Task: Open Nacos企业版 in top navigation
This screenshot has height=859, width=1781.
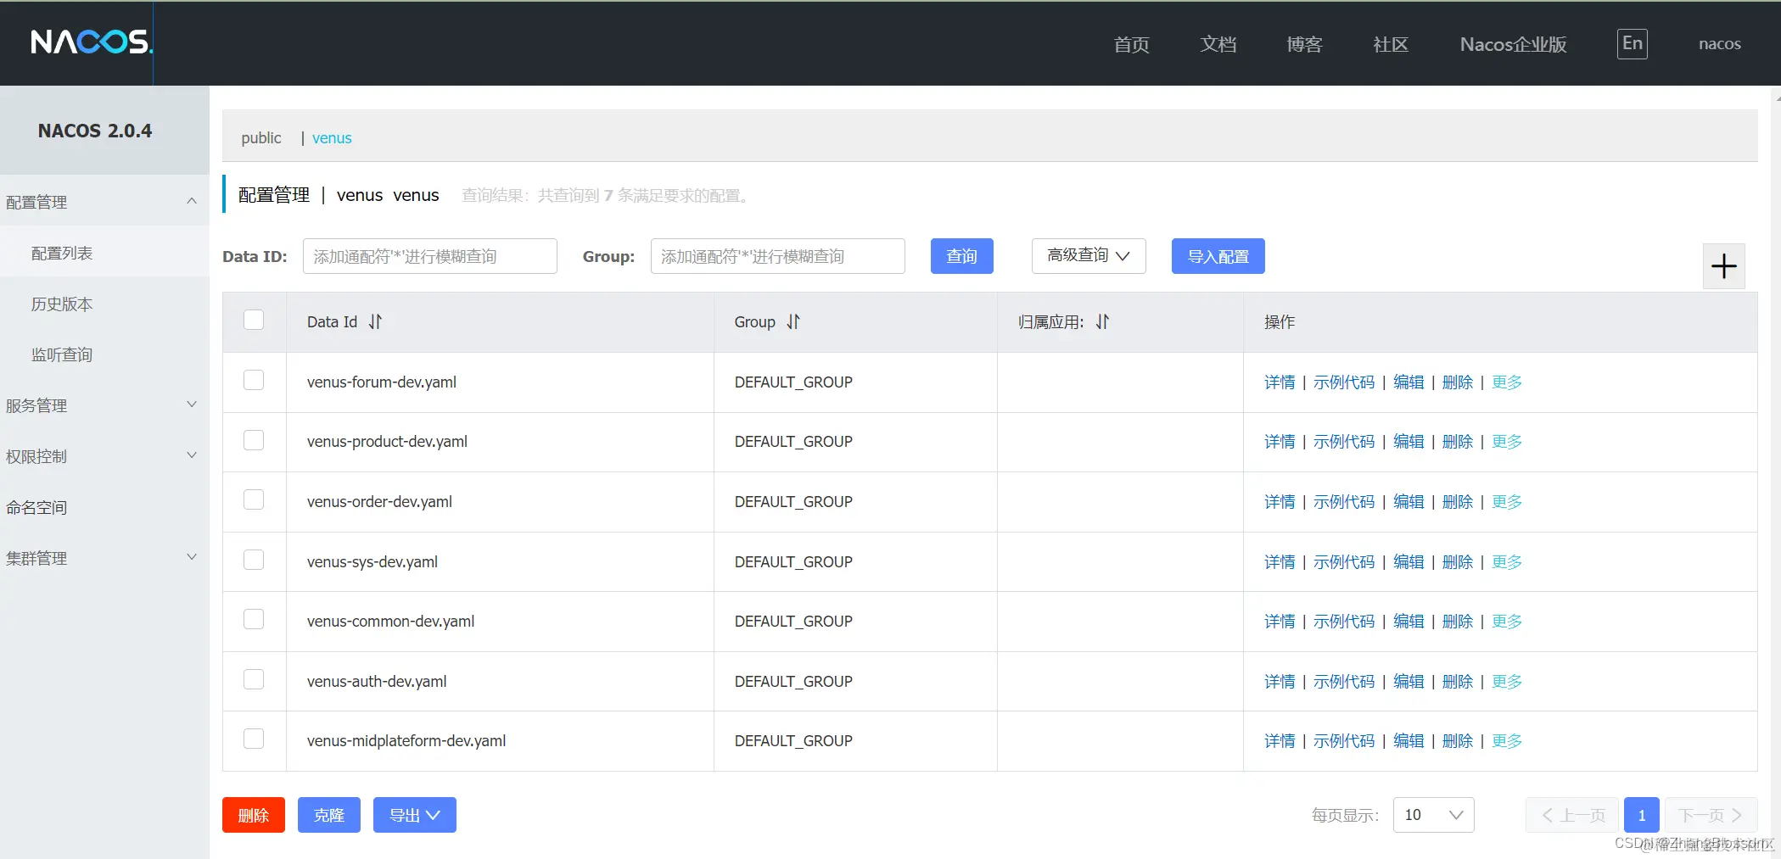Action: tap(1513, 44)
